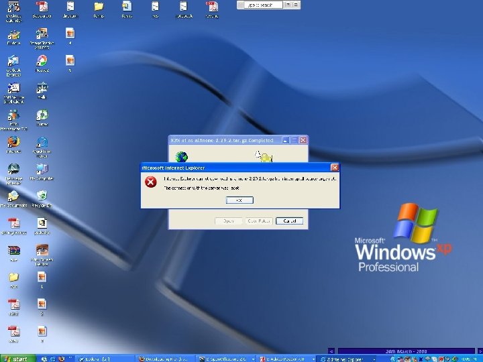
Task: Select the My Documents desktop icon
Action: tap(13, 196)
